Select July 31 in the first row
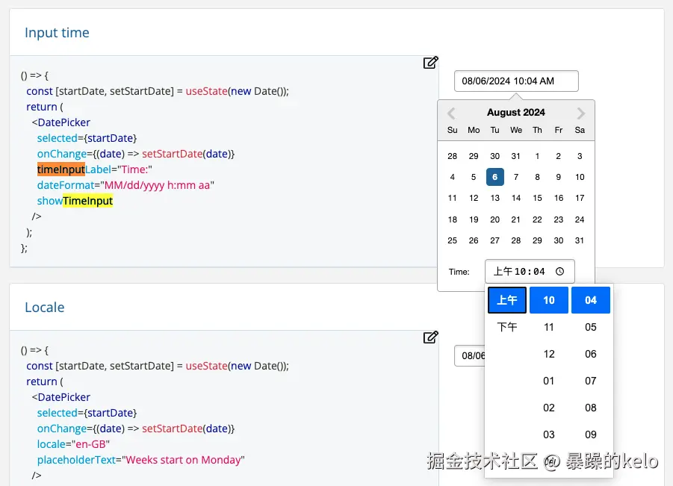The image size is (673, 486). click(516, 156)
